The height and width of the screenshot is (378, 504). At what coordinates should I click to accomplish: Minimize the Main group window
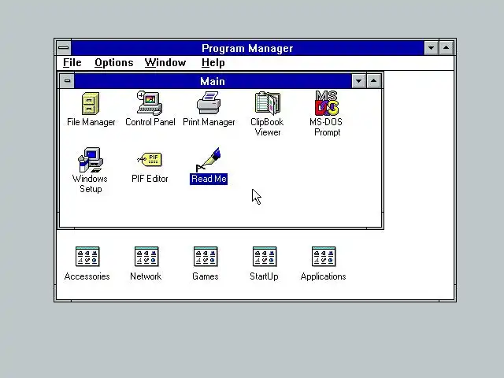coord(359,81)
